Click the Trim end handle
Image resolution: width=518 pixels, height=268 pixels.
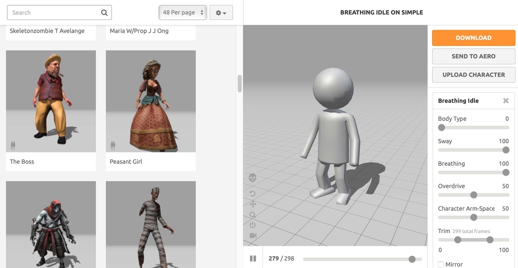(490, 240)
